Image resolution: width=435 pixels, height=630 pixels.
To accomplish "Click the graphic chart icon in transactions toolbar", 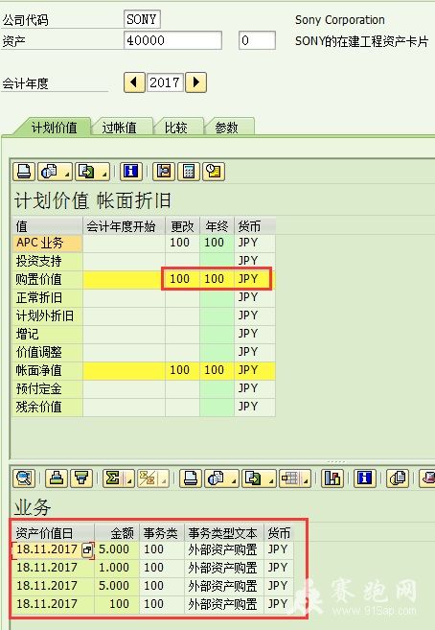I will 332,478.
